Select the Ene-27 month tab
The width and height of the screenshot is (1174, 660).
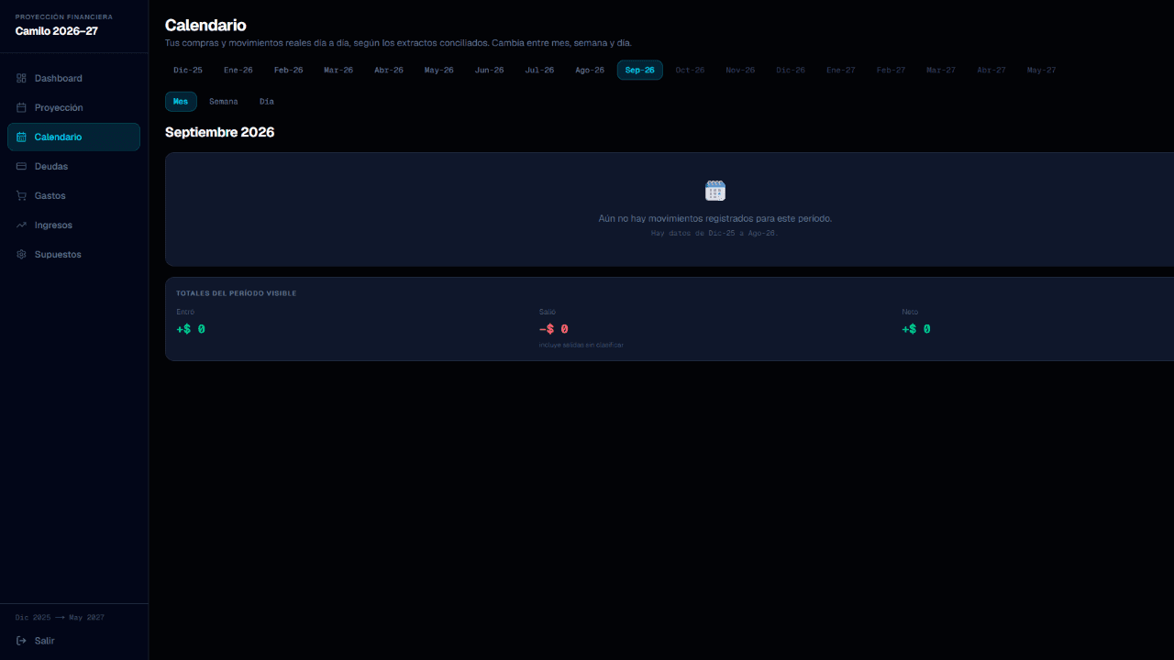pos(840,70)
